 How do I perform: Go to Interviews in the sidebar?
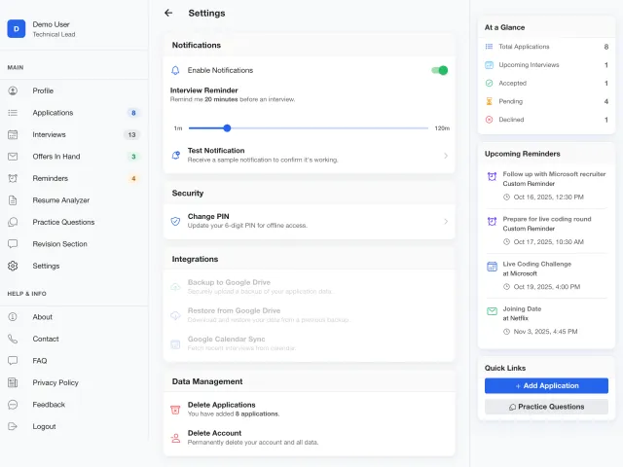click(x=74, y=134)
